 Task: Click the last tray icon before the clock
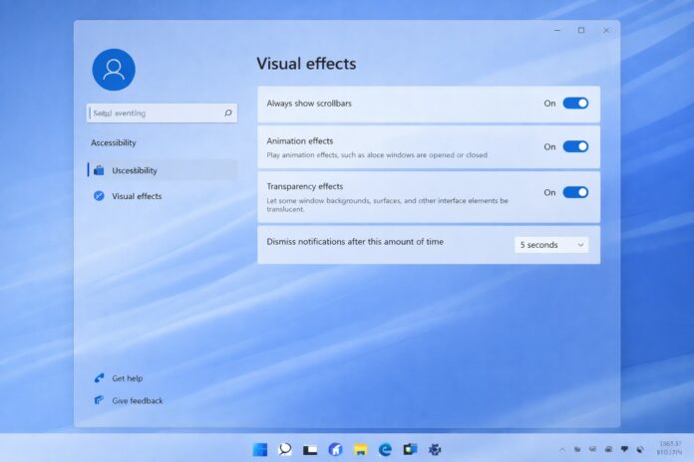pos(640,450)
